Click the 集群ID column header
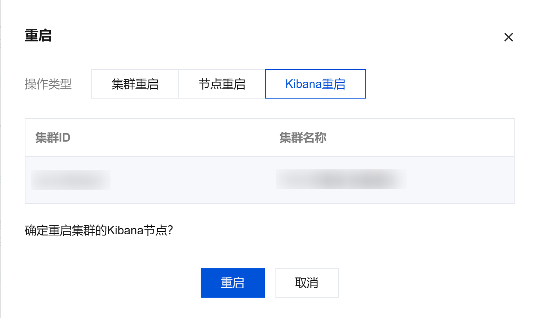This screenshot has width=535, height=318. (x=53, y=138)
